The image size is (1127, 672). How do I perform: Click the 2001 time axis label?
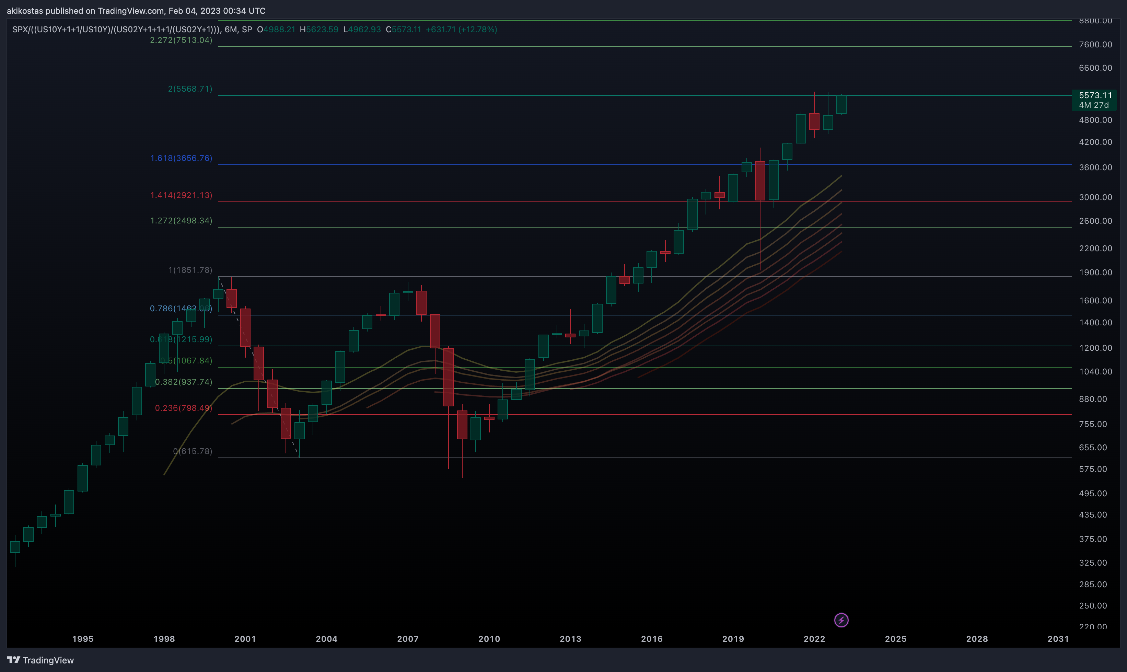click(245, 639)
